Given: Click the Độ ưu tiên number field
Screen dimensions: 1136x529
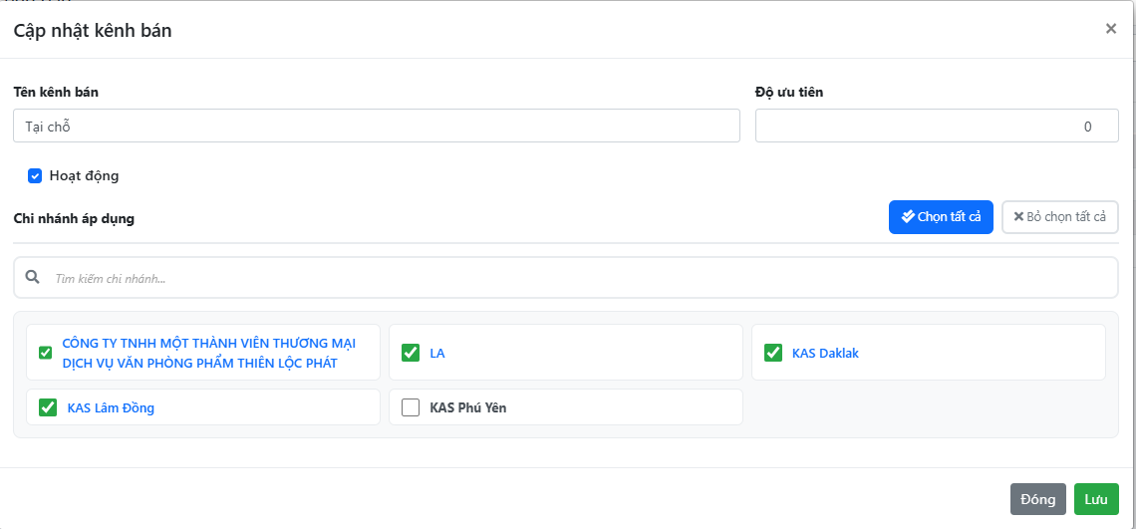Looking at the screenshot, I should pos(936,127).
